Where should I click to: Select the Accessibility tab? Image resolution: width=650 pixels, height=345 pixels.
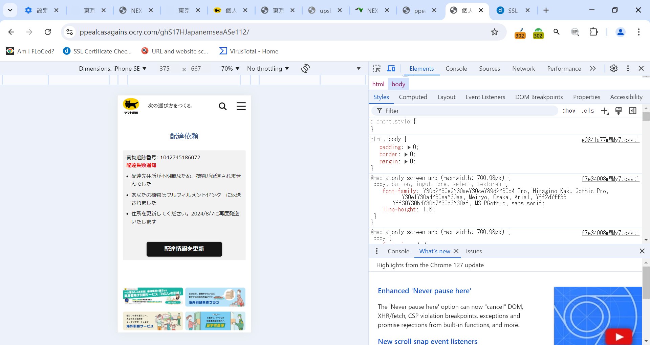[626, 97]
